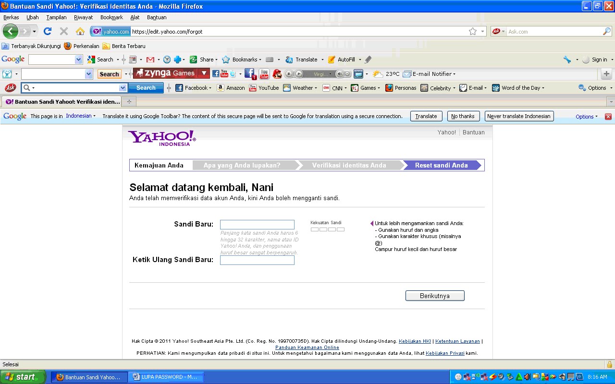Click Never translate Indonesian button

[x=519, y=116]
